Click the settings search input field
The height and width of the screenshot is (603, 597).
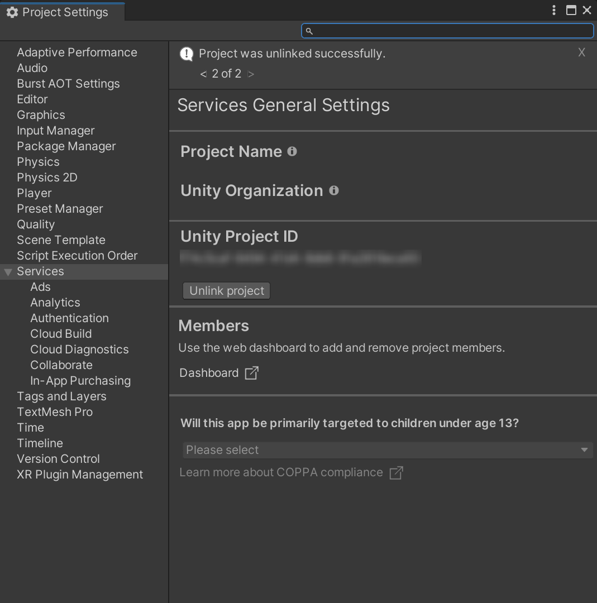[452, 31]
